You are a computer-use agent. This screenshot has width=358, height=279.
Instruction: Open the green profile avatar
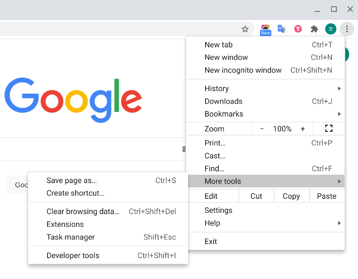(x=330, y=29)
